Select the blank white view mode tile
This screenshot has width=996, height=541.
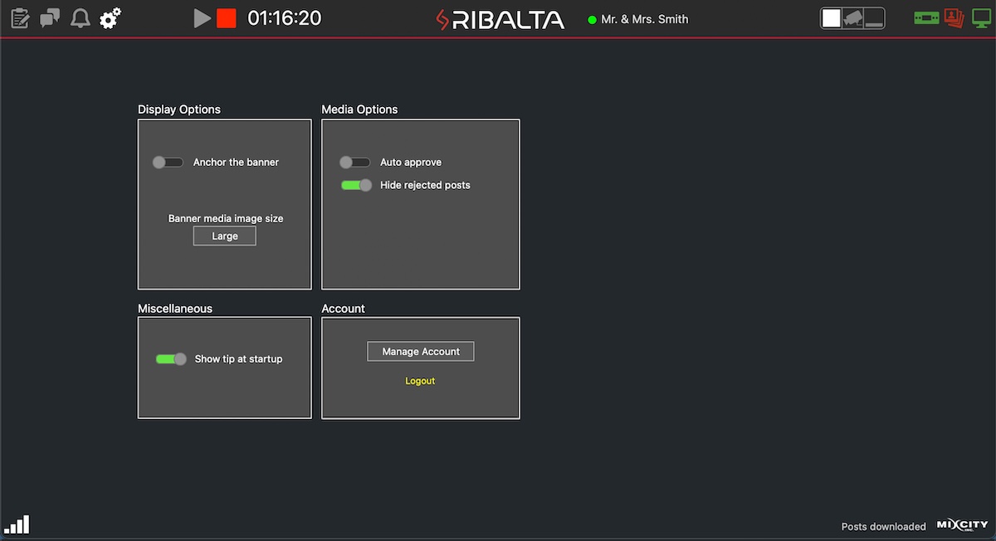pyautogui.click(x=831, y=17)
